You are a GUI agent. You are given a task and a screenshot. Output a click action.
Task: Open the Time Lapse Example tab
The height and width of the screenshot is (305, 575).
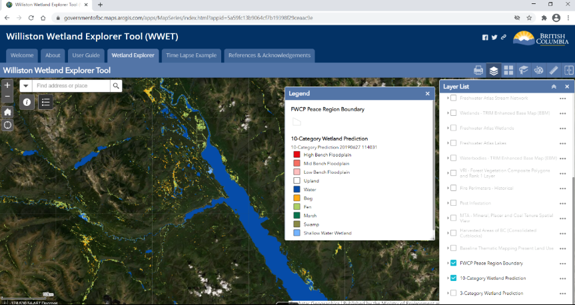[191, 55]
